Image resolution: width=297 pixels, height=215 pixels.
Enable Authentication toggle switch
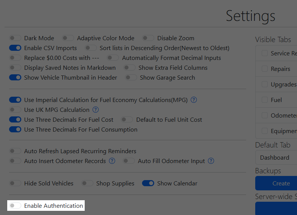[x=15, y=206]
